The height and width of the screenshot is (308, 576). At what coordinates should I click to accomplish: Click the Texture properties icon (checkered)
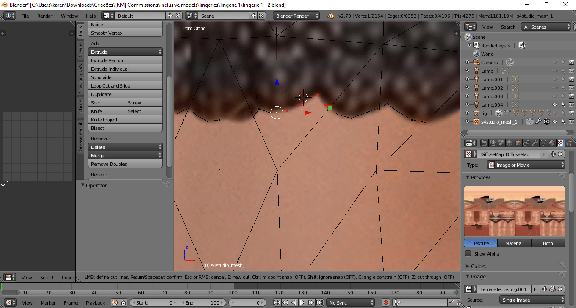[560, 143]
